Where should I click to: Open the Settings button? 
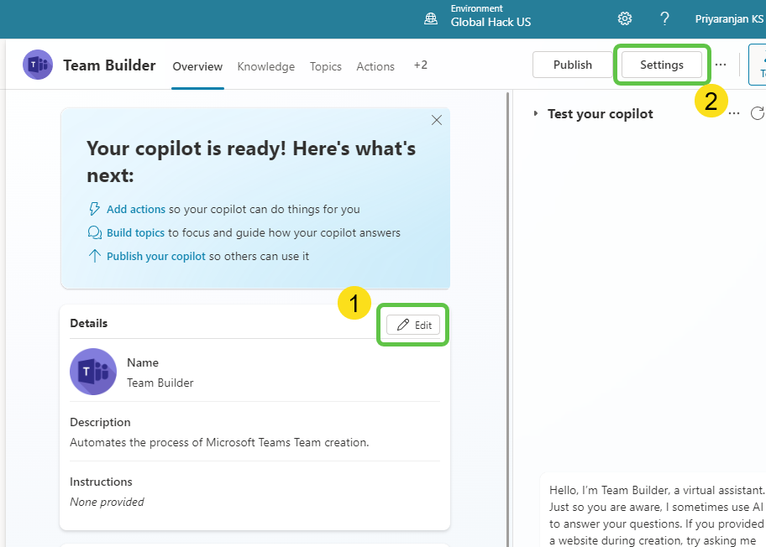pos(661,65)
